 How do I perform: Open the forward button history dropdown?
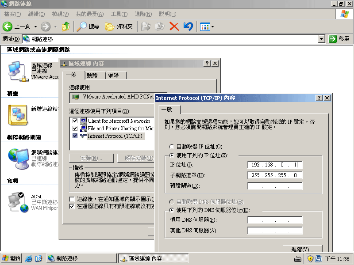56,27
